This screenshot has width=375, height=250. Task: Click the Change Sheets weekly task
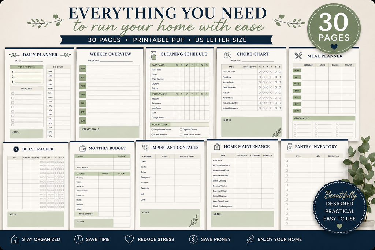pos(158,117)
